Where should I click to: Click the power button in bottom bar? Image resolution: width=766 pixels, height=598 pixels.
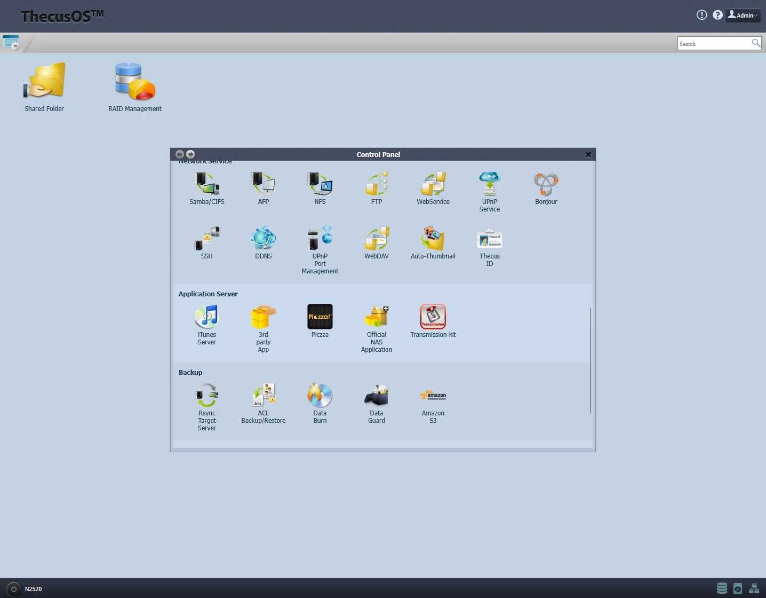tap(14, 589)
